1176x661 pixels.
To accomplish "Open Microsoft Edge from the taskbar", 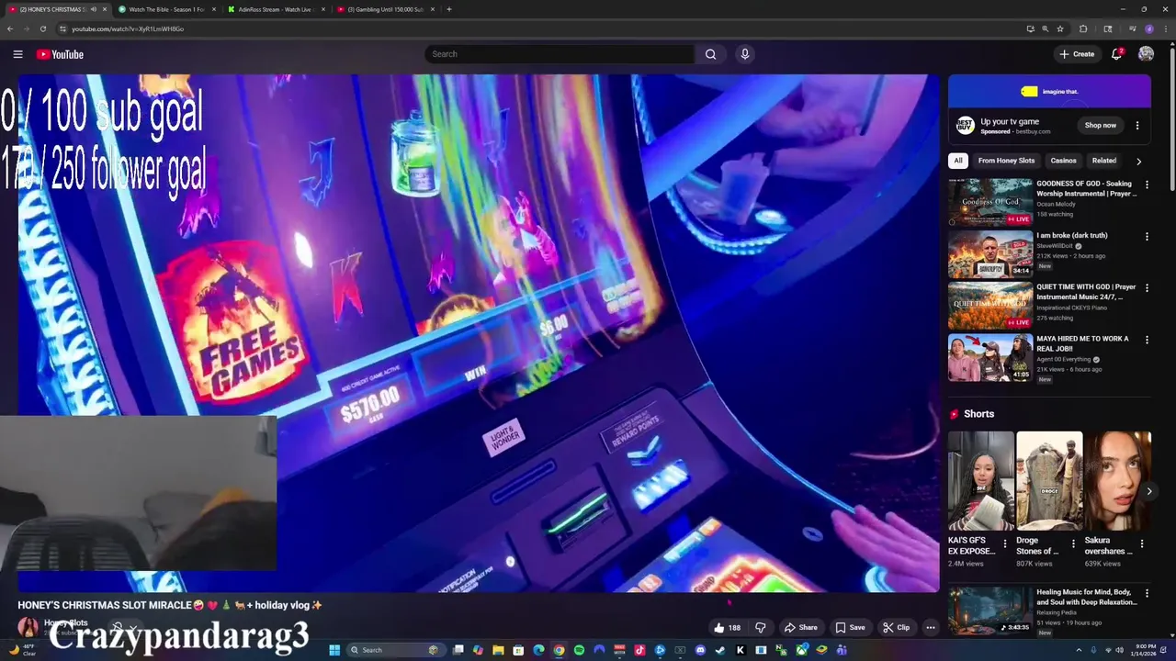I will 538,650.
